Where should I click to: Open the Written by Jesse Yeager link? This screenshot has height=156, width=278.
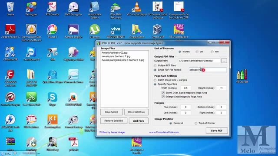pos(113,132)
